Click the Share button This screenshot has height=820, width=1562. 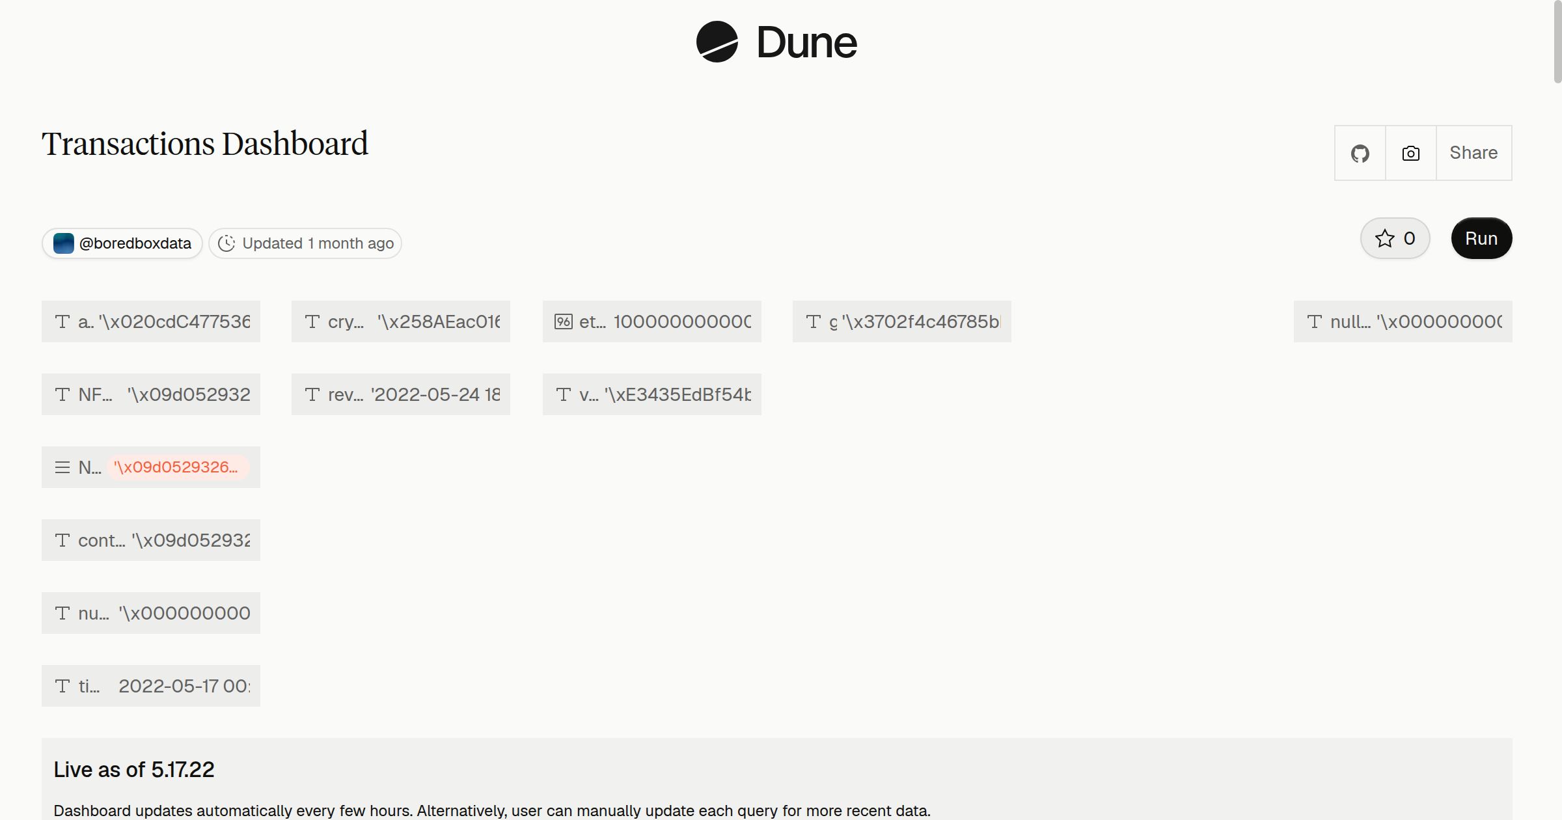click(x=1473, y=153)
